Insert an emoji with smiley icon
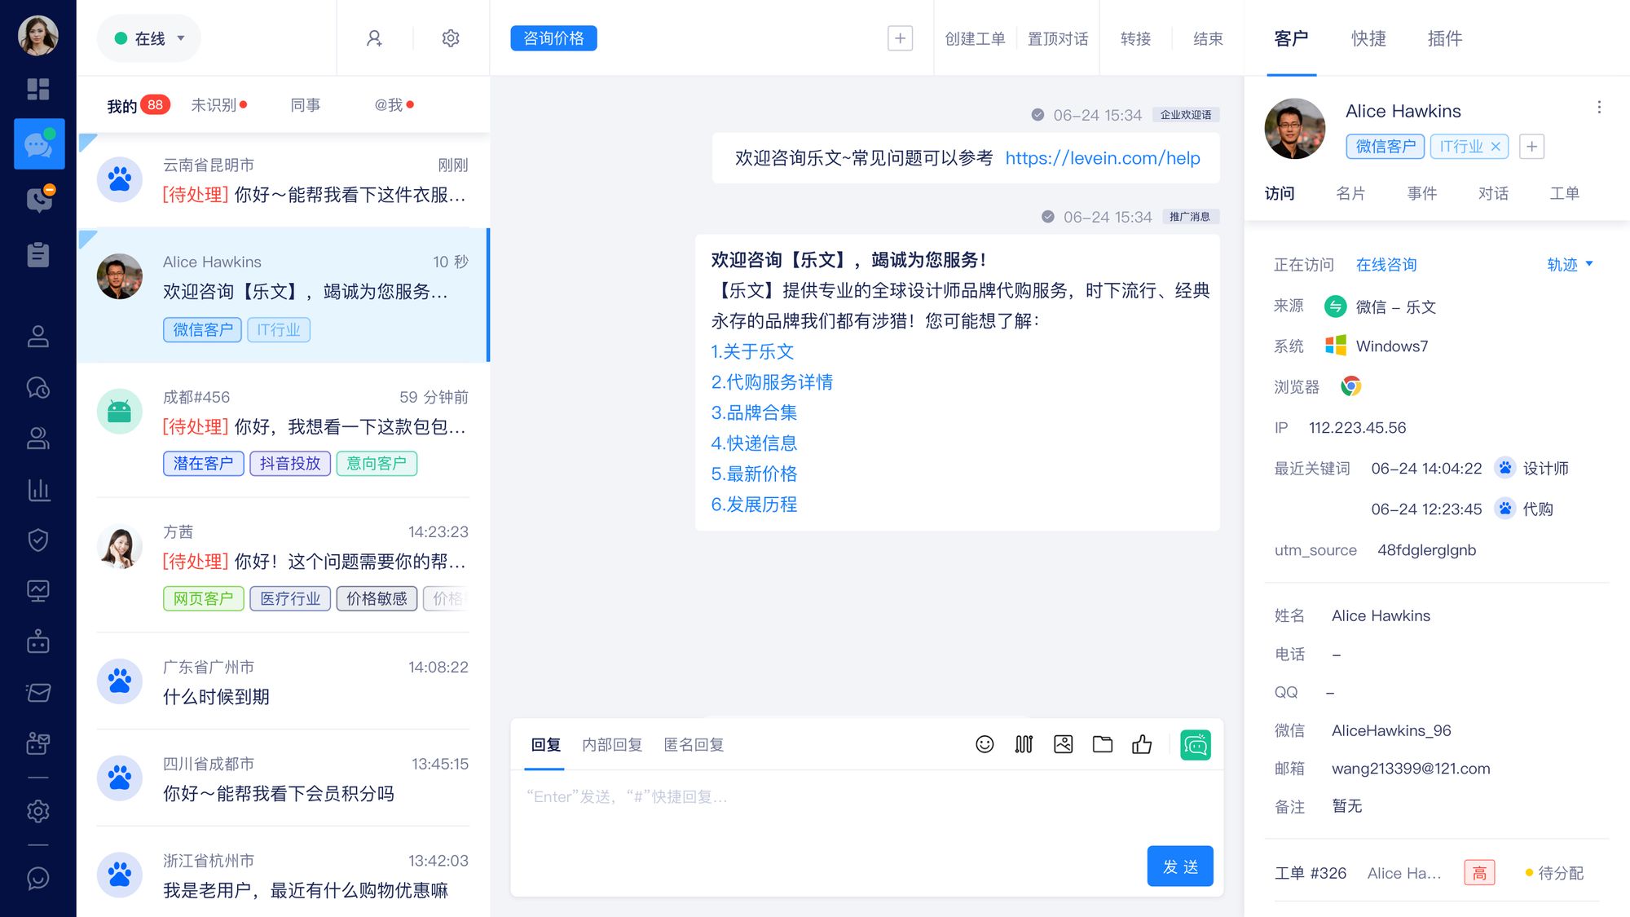This screenshot has height=917, width=1630. point(985,744)
